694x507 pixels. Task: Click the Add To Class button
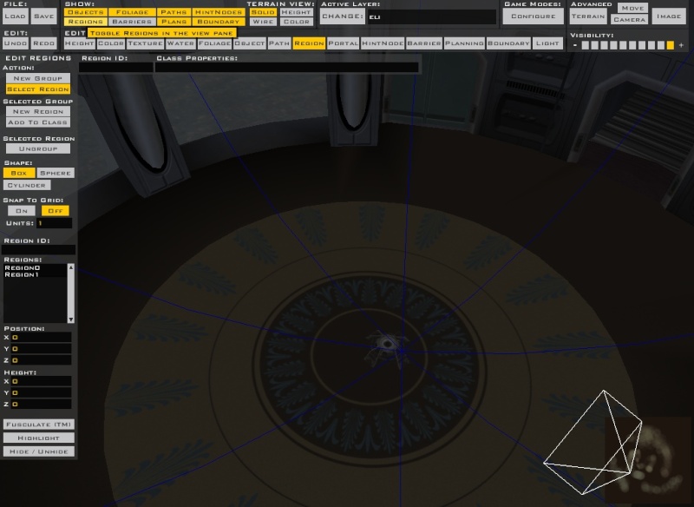pos(38,122)
